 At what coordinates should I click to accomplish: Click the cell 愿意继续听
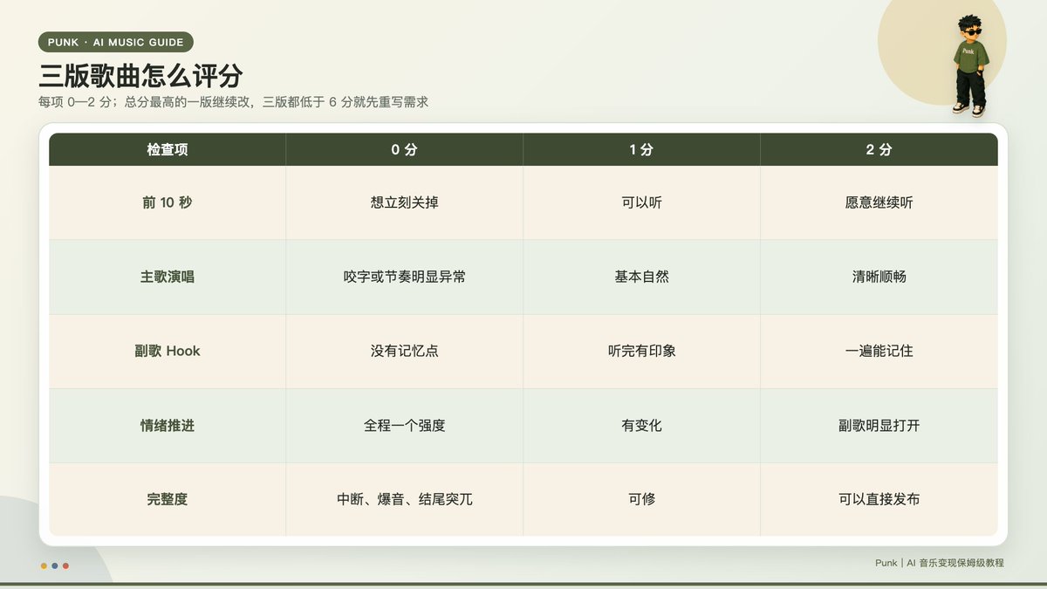(x=879, y=202)
